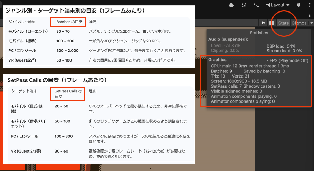314x171 pixels.
Task: Open the Unity cloud services icon
Action: click(231, 5)
